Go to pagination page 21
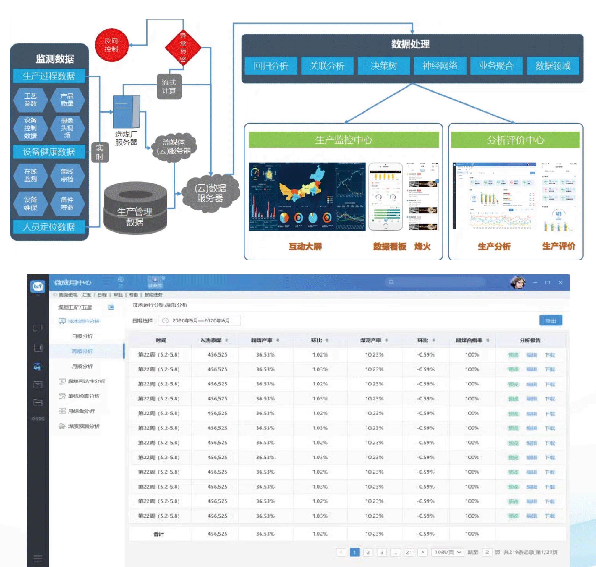 pyautogui.click(x=409, y=552)
